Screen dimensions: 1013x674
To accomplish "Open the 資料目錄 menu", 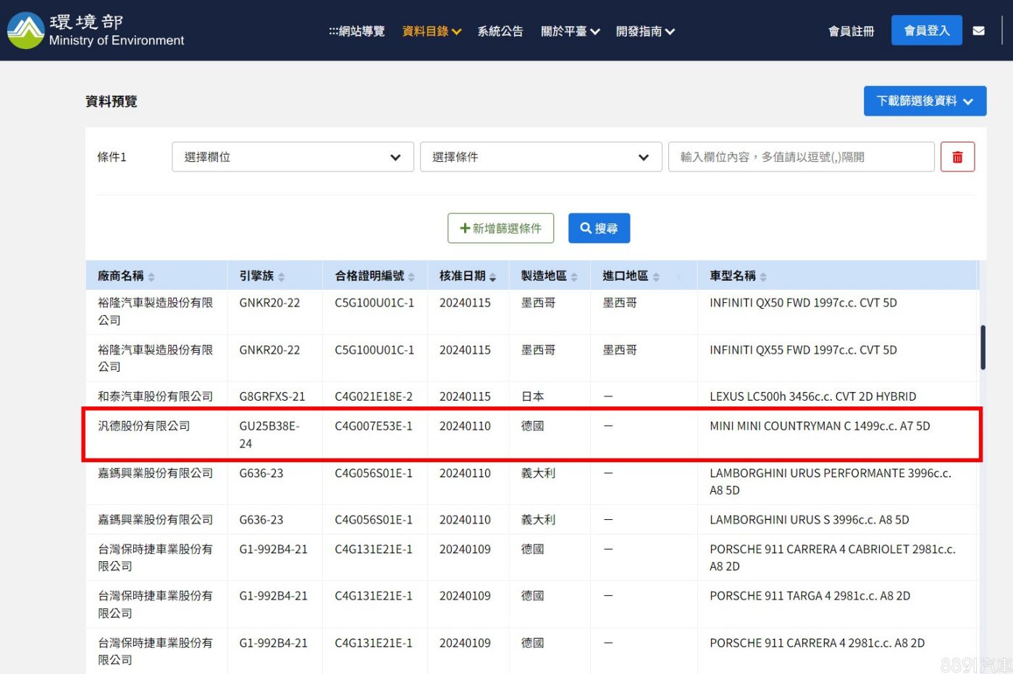I will coord(431,31).
